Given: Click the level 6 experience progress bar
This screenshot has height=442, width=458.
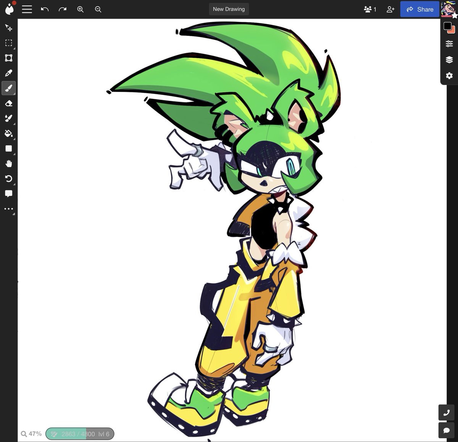Looking at the screenshot, I should click(80, 434).
